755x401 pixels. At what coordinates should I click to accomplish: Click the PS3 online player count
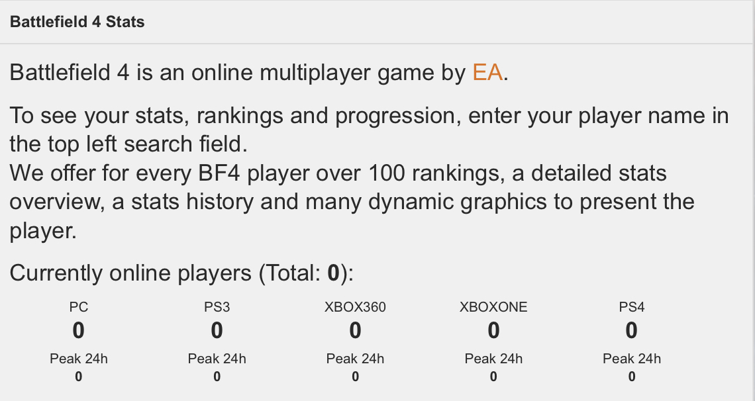tap(217, 330)
